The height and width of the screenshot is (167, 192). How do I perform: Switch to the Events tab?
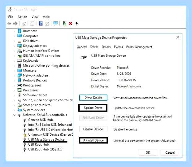118,47
